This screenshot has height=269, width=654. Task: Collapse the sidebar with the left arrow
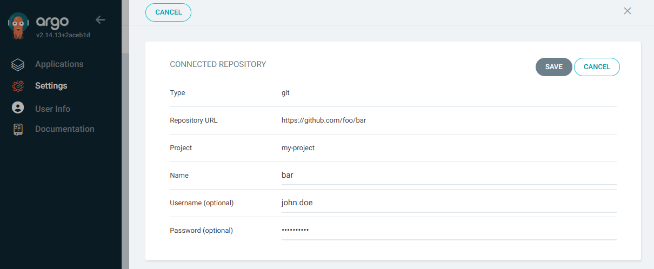pyautogui.click(x=101, y=20)
